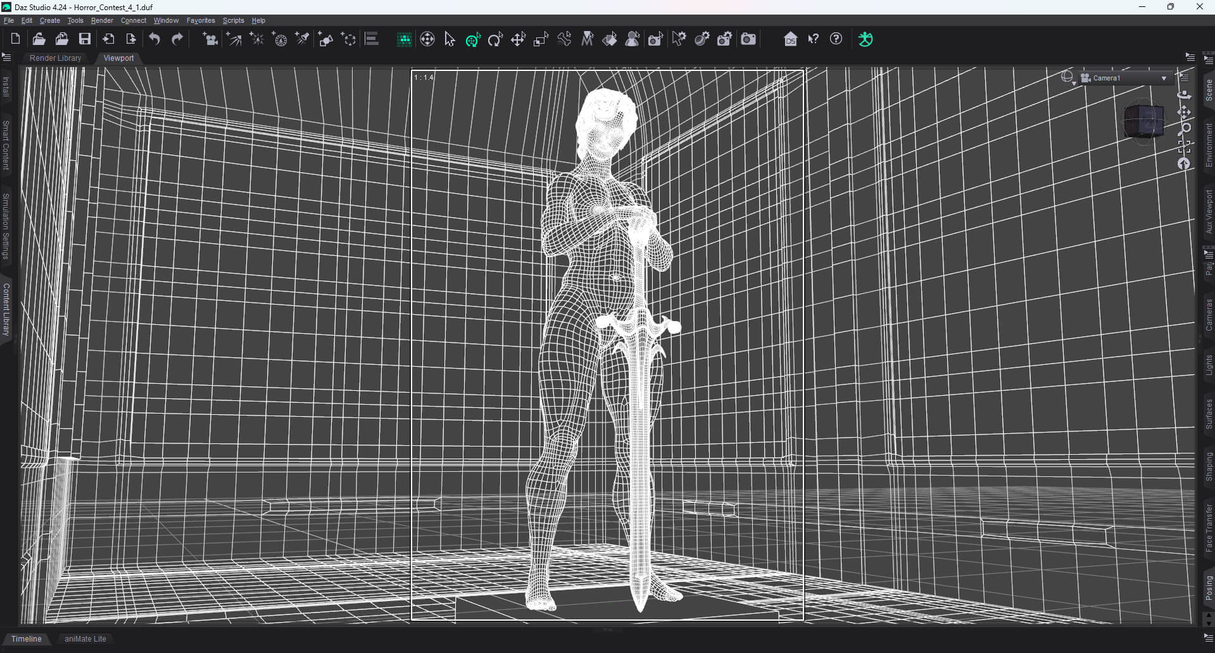The height and width of the screenshot is (653, 1215).
Task: Select the Universal tool
Action: pos(473,39)
